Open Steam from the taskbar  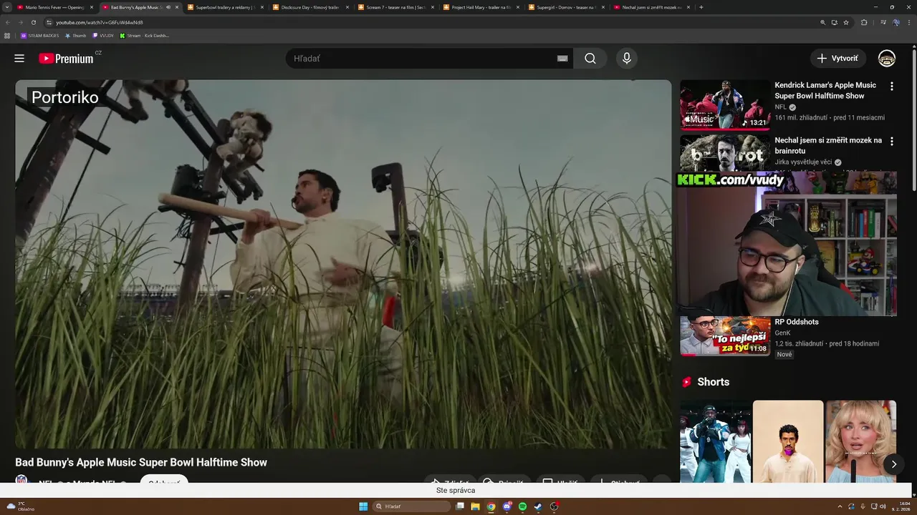(x=538, y=506)
